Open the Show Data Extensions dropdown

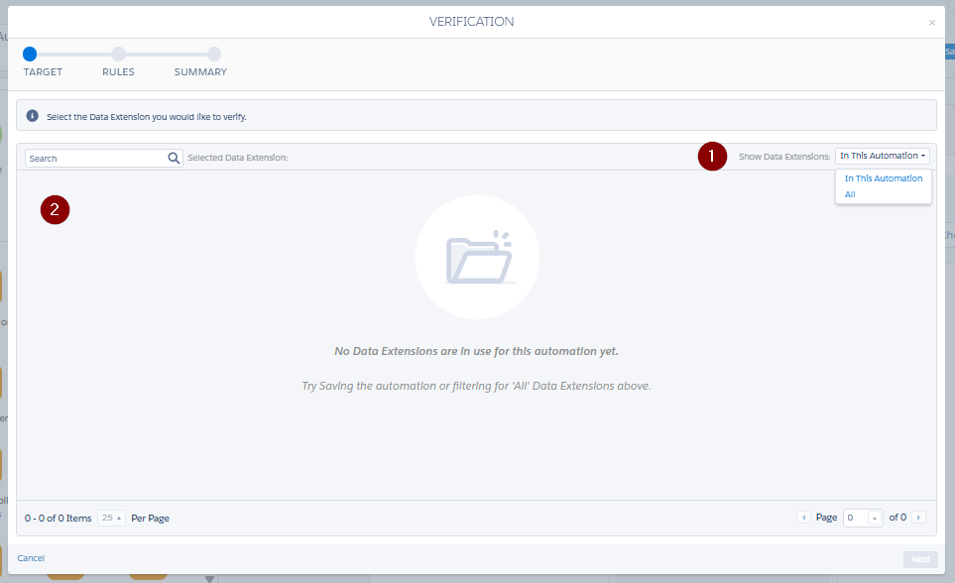point(882,156)
